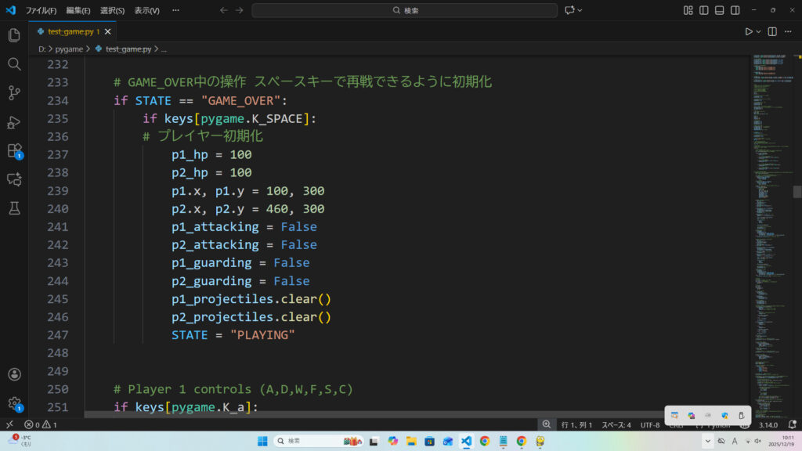Toggle the bottom panel layout button
This screenshot has width=802, height=451.
coord(720,10)
